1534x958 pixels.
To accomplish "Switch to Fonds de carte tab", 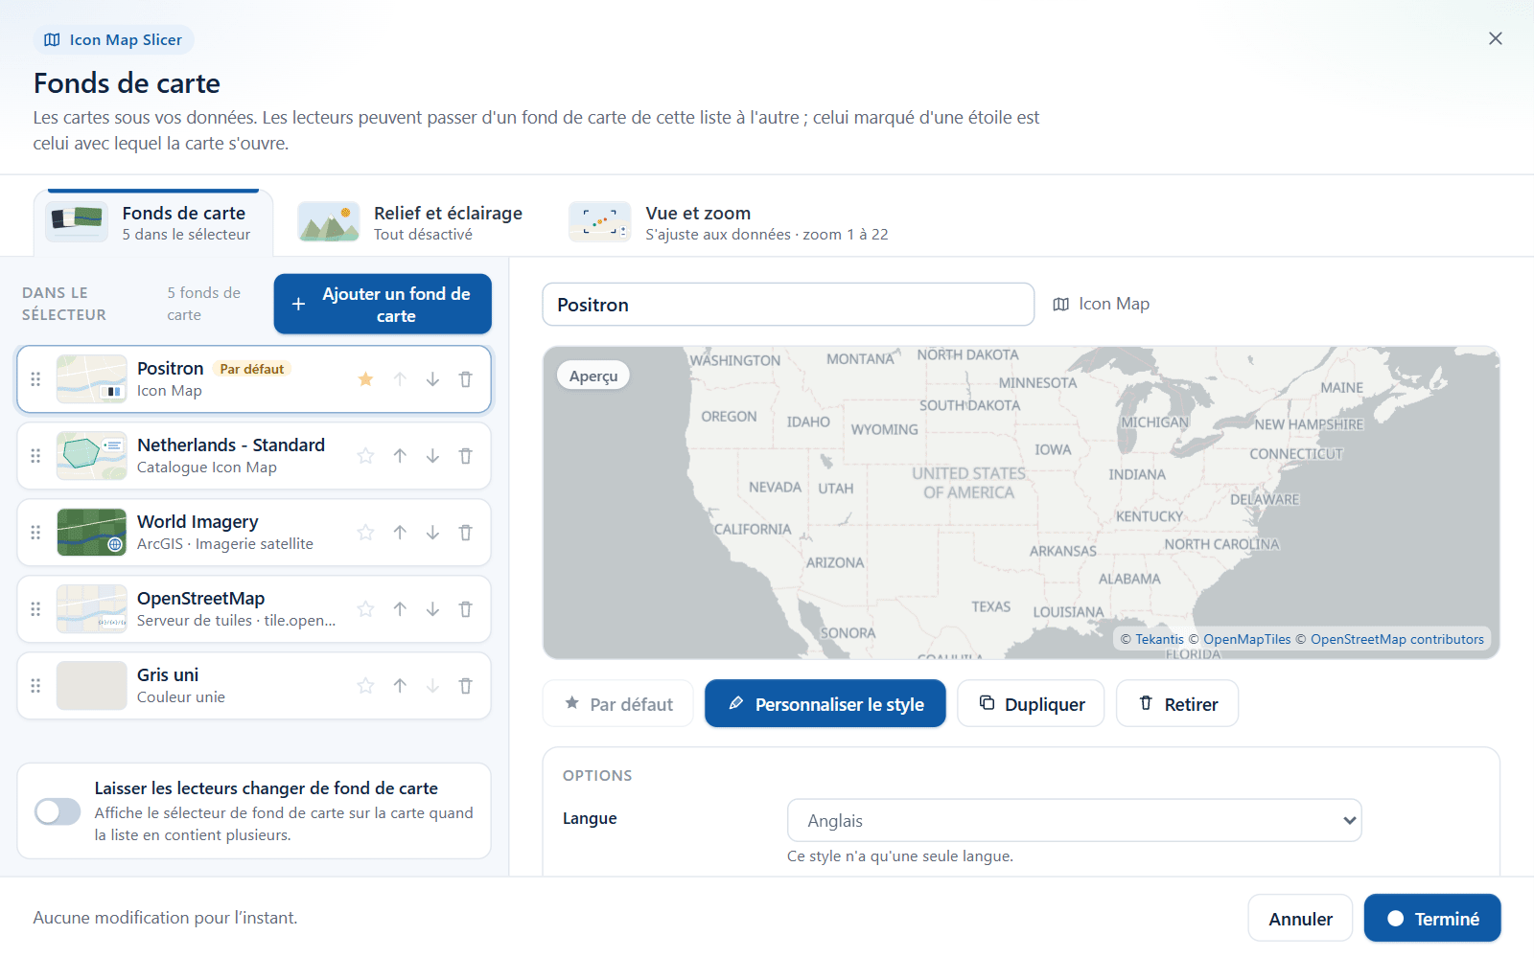I will tap(153, 222).
